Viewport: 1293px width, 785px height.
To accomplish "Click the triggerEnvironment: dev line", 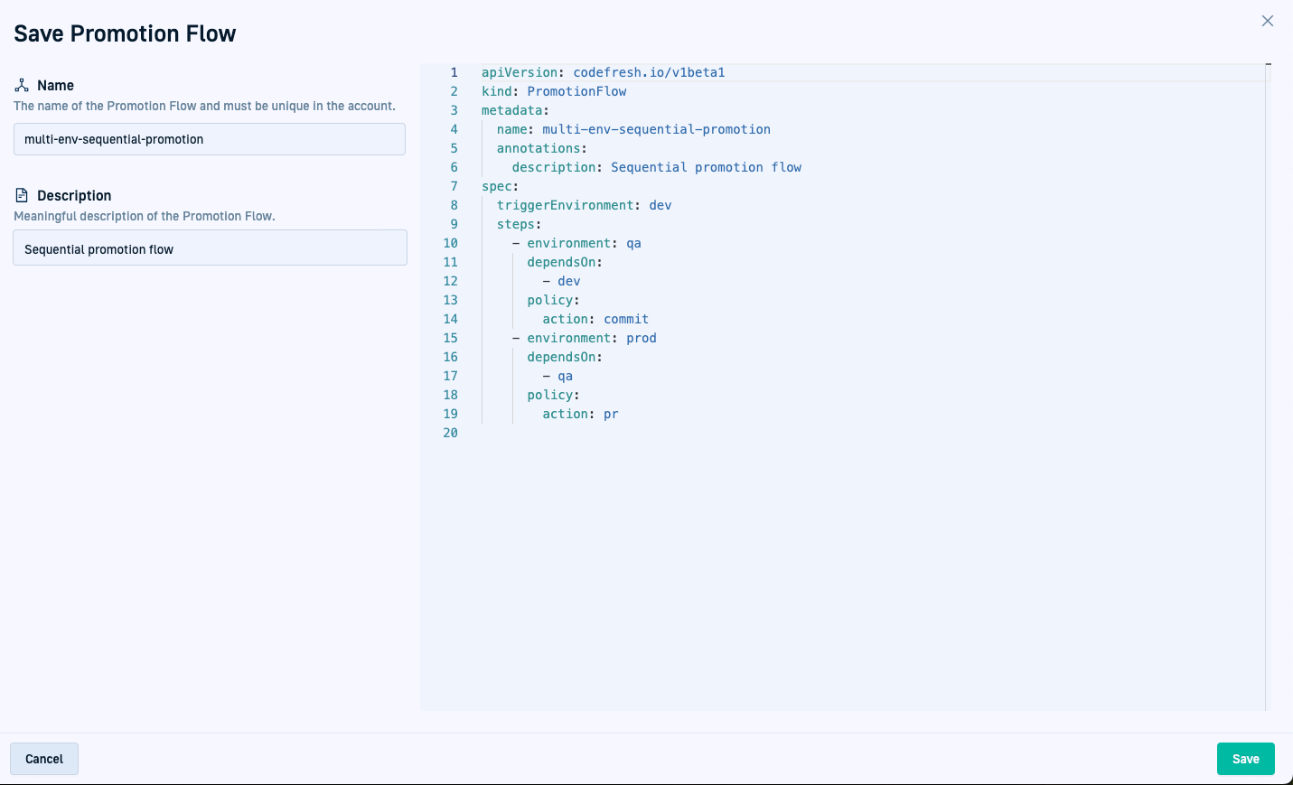I will click(584, 205).
